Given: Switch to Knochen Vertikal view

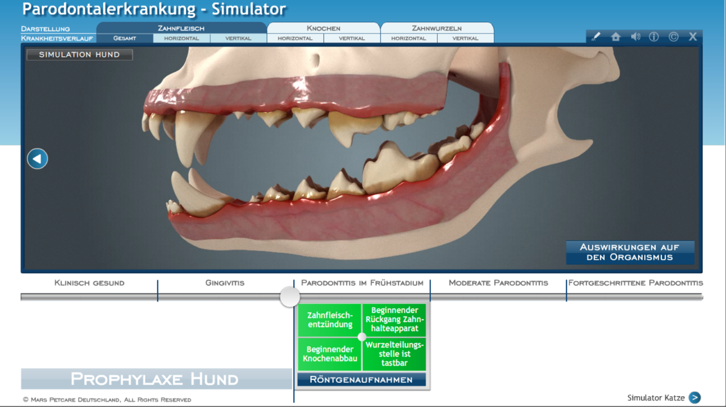Looking at the screenshot, I should pos(352,39).
